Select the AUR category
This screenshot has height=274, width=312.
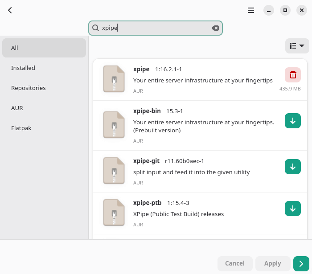click(x=44, y=108)
